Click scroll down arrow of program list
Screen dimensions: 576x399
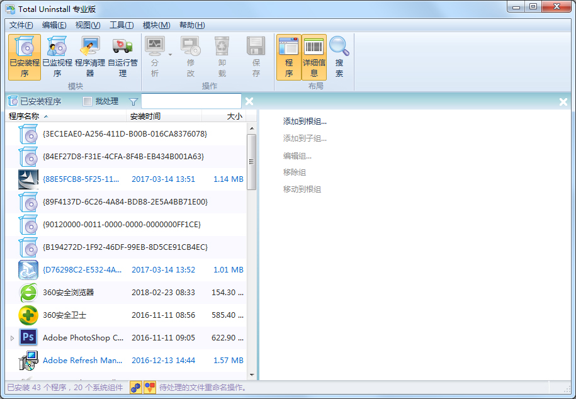(x=252, y=374)
